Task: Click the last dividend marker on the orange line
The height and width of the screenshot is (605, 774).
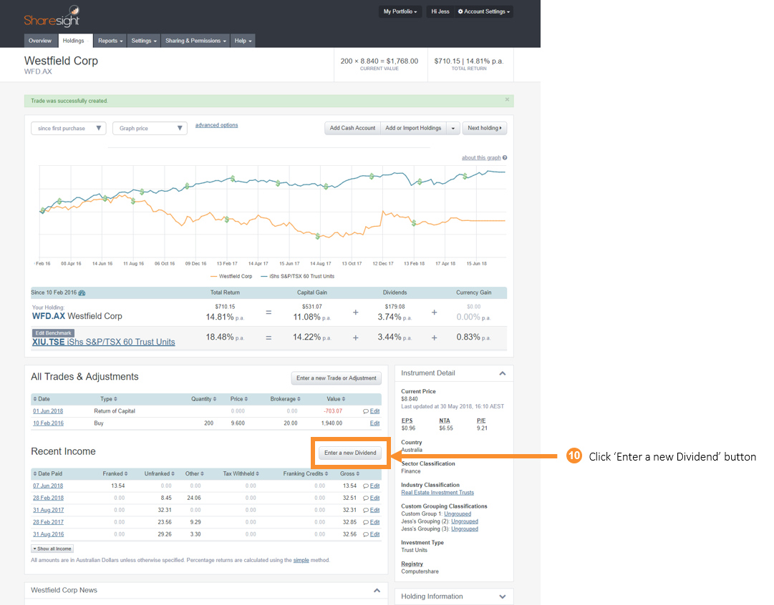Action: click(414, 223)
